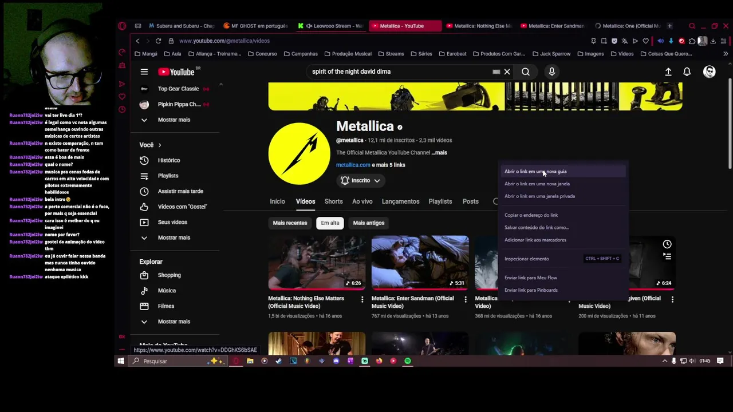
Task: Switch to "MF GHOST em português" browser tab
Action: [255, 26]
